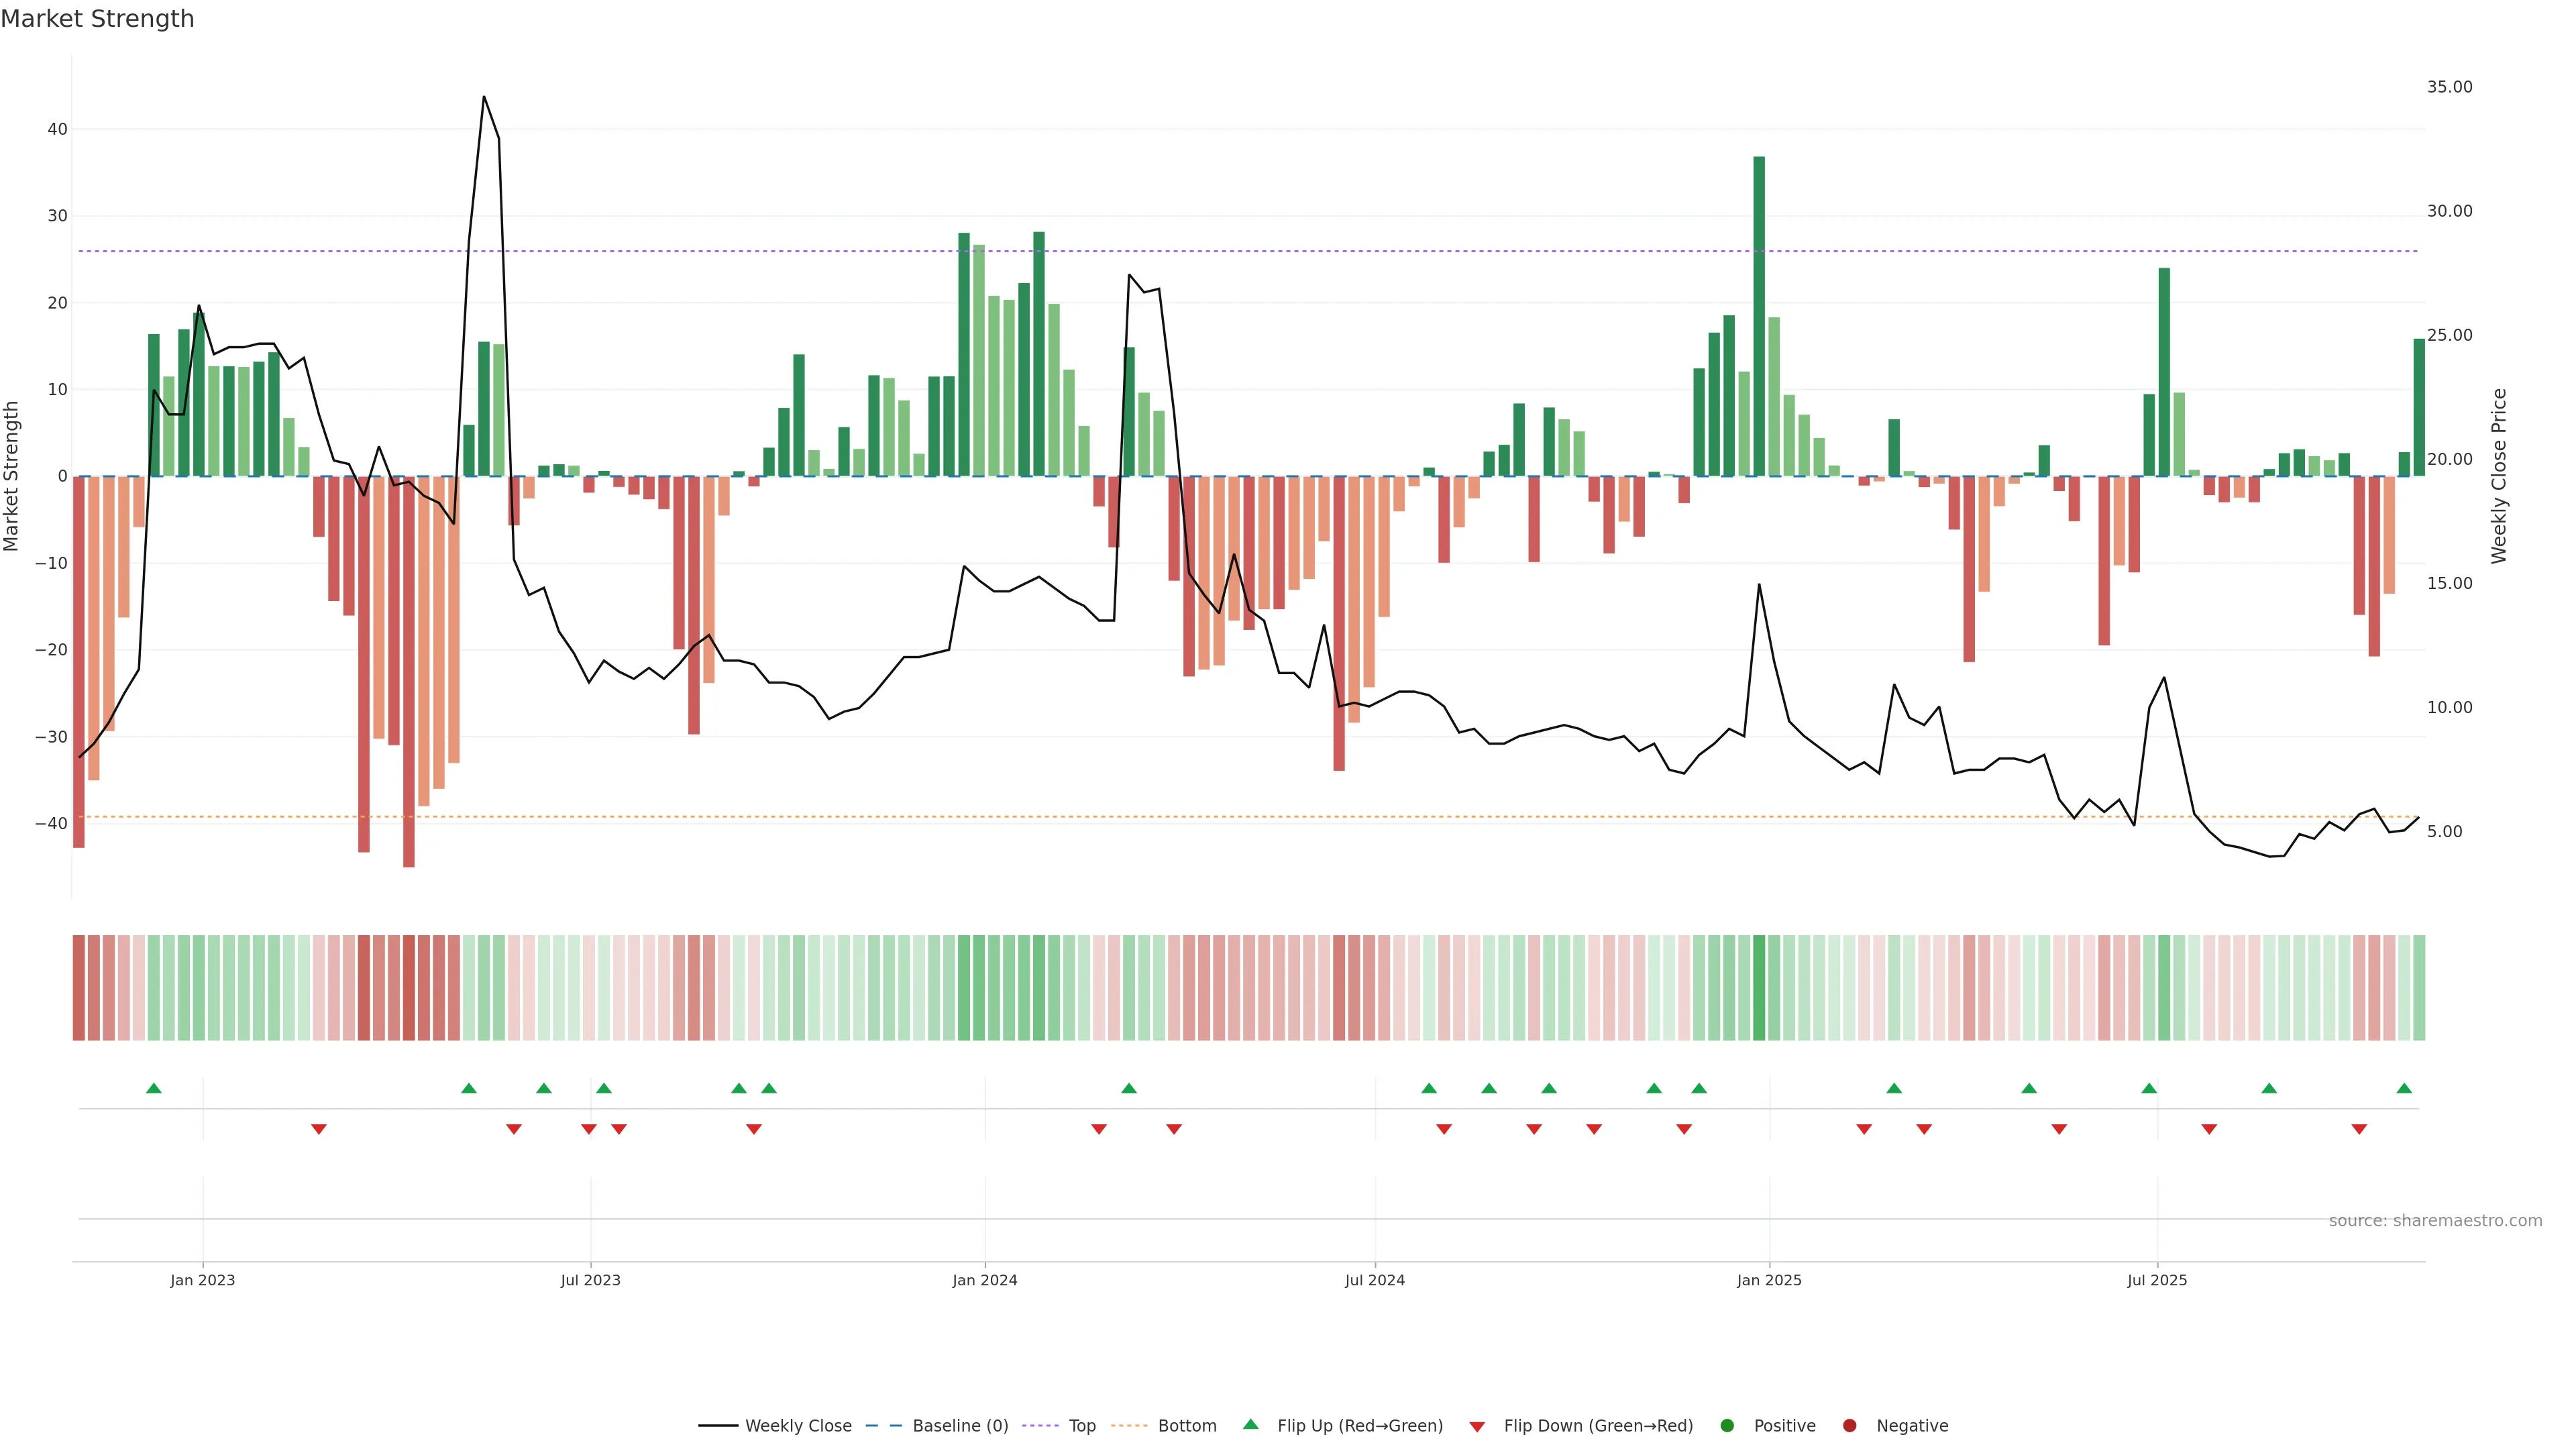This screenshot has width=2576, height=1449.
Task: Click the darkest green heatmap strip cell
Action: pyautogui.click(x=1759, y=988)
